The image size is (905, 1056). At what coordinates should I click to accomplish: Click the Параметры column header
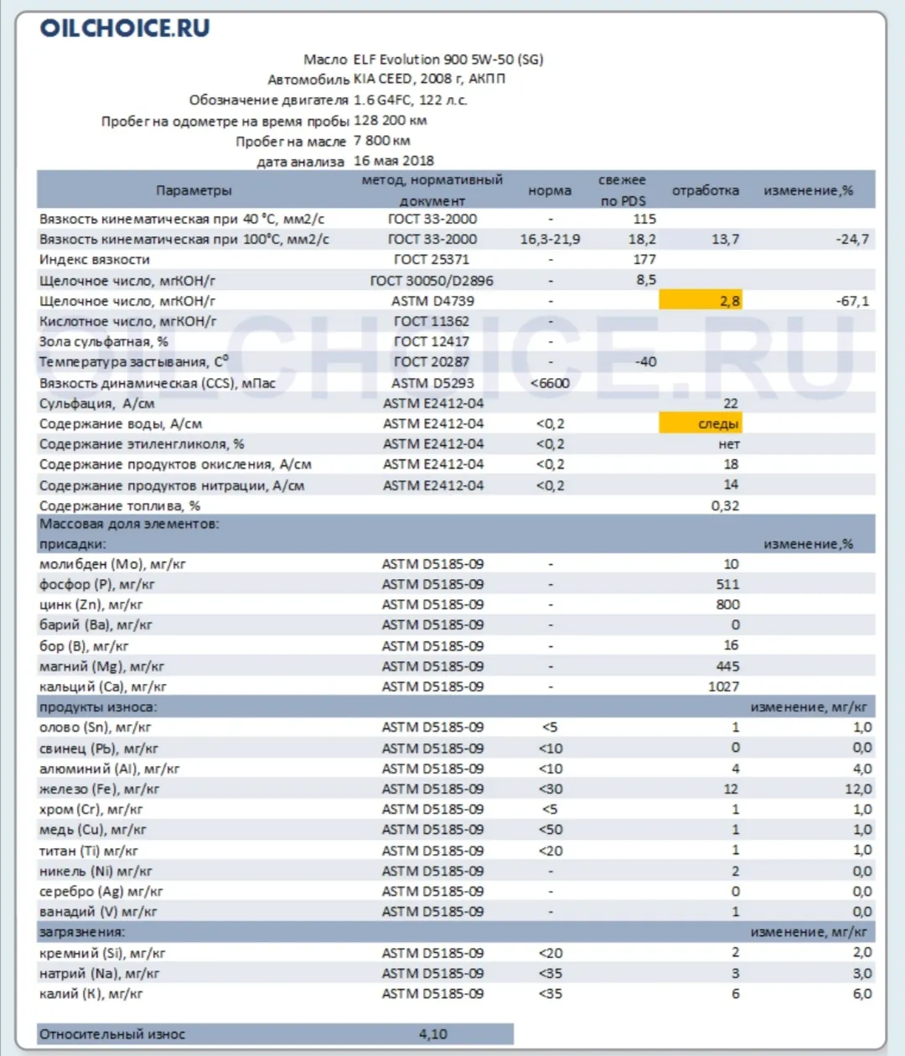coord(194,190)
